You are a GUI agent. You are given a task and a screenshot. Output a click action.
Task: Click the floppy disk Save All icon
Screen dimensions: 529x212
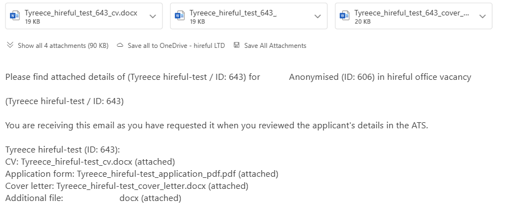point(236,45)
